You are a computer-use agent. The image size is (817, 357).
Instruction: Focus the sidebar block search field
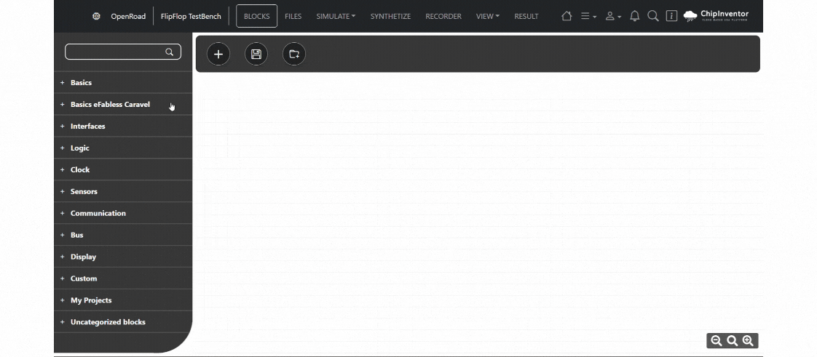(x=123, y=52)
